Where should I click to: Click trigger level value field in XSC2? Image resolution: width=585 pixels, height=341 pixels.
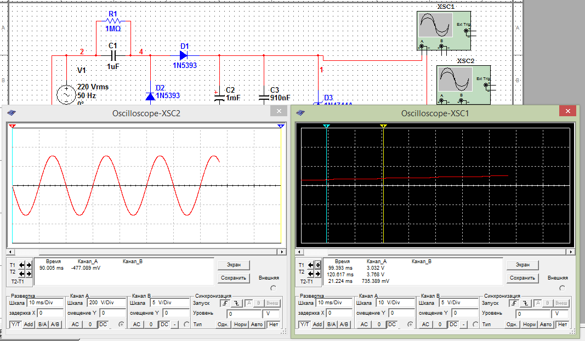tap(243, 314)
